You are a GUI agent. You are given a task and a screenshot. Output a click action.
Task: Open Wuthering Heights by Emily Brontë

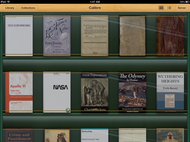[170, 92]
